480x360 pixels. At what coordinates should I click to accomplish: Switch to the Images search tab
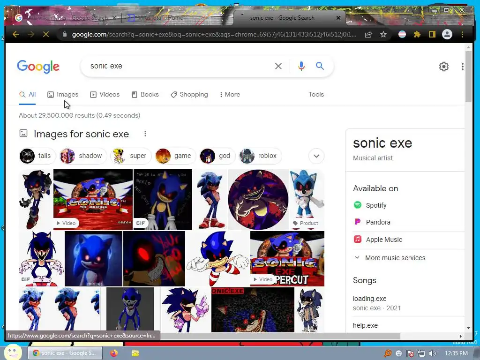tap(63, 95)
